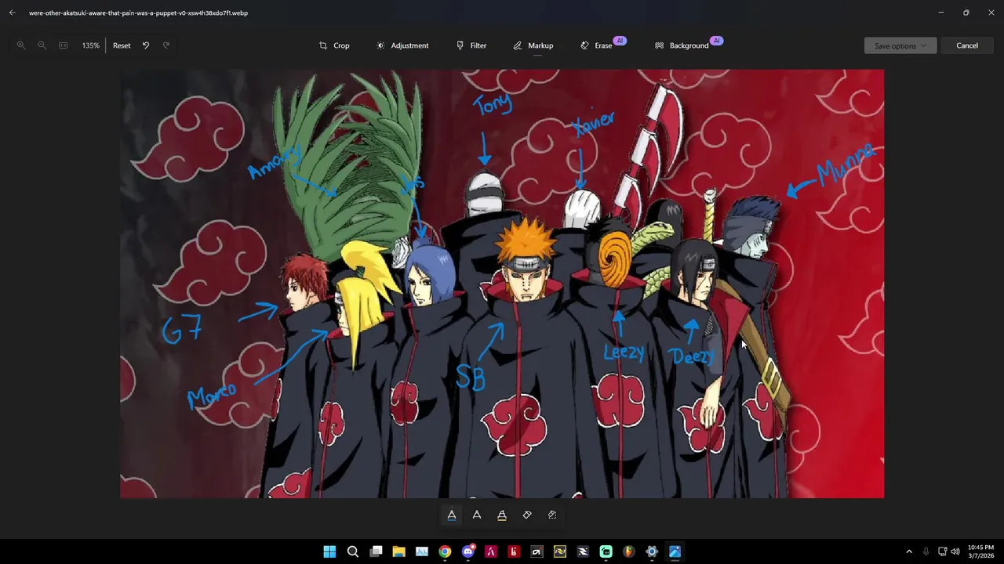Select the yellow highlighter tool
This screenshot has height=564, width=1004.
click(502, 515)
